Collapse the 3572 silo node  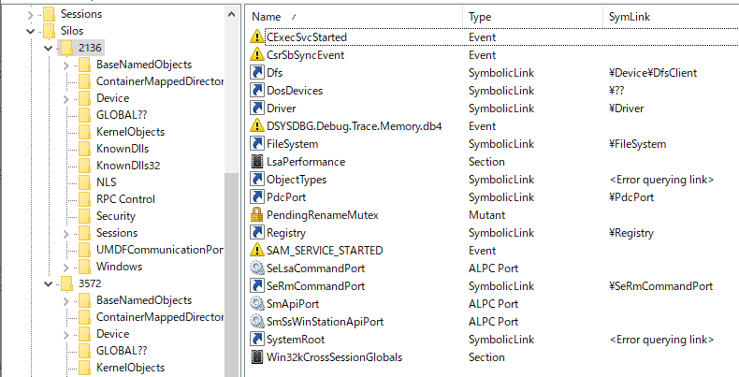coord(48,283)
